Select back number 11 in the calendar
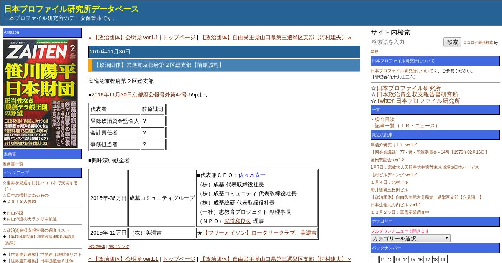Image resolution: width=502 pixels, height=263 pixels. coord(382,260)
